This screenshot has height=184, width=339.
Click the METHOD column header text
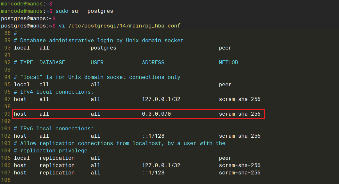click(x=228, y=63)
